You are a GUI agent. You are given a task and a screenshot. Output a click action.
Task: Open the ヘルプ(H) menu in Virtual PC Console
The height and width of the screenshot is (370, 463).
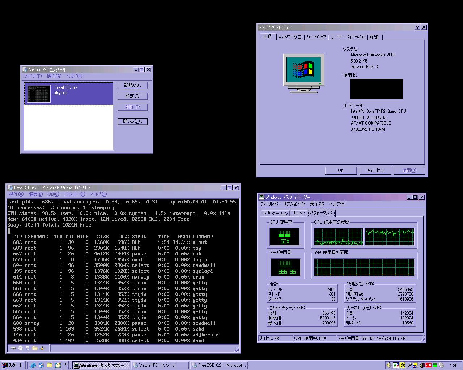tap(74, 76)
